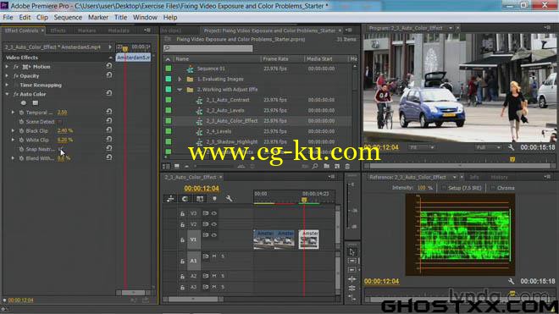Screen dimensions: 559x314
Task: Create a New Bin in project
Action: pos(327,166)
